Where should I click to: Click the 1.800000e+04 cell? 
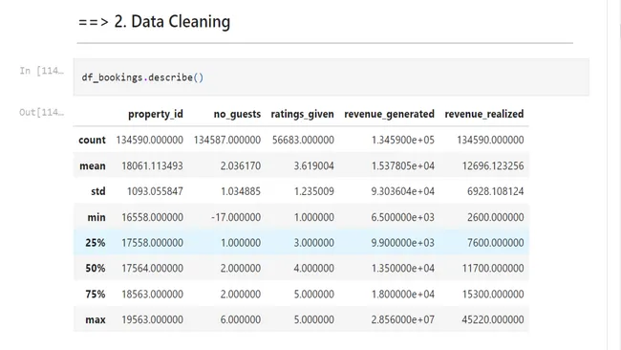[x=403, y=295]
